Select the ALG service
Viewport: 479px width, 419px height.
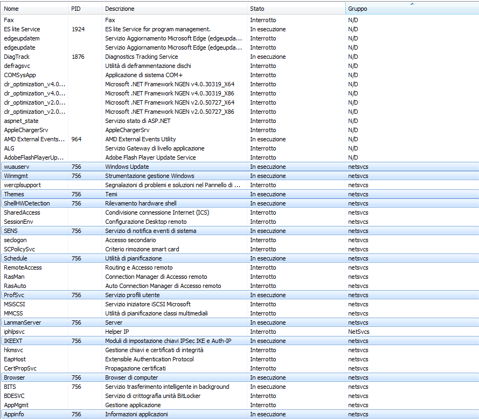[9, 149]
